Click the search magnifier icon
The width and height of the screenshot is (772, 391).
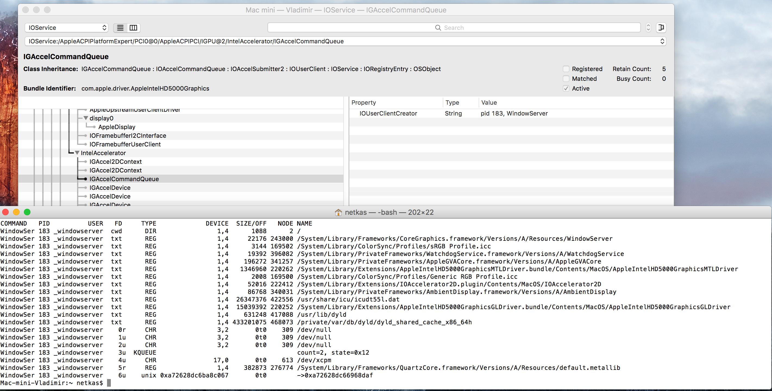438,28
